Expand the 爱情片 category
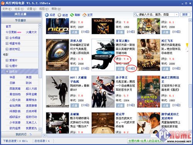This screenshot has height=145, width=193. coord(7,60)
